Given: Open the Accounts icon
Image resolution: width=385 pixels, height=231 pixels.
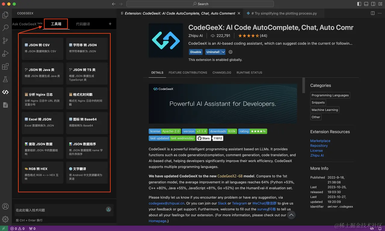Looking at the screenshot, I should pos(5,206).
